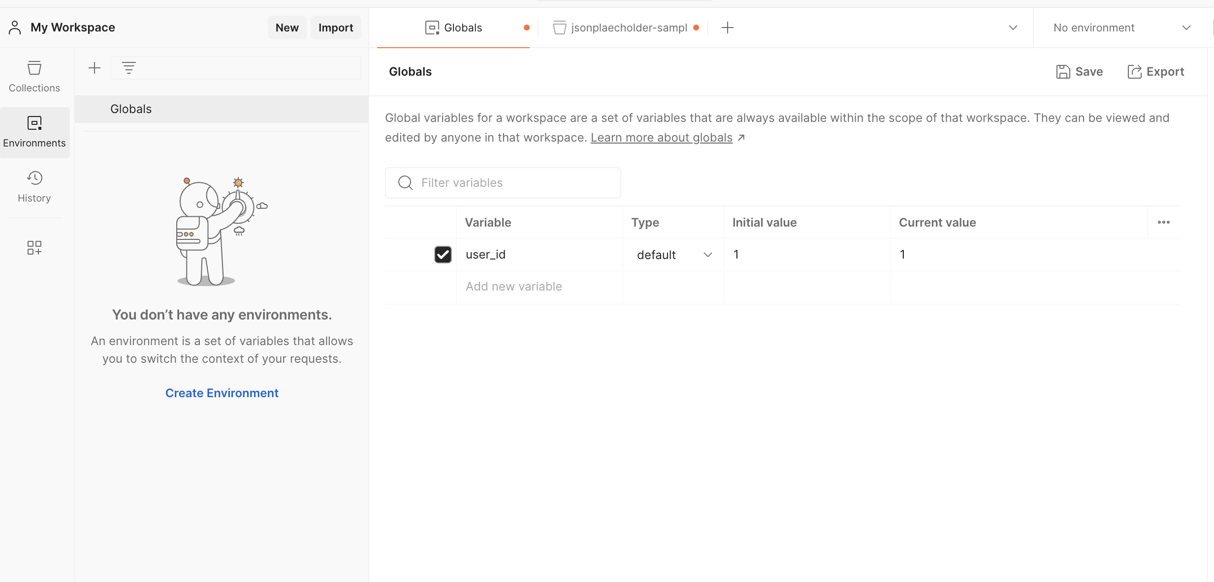Click the Import button
The height and width of the screenshot is (582, 1214).
point(335,27)
